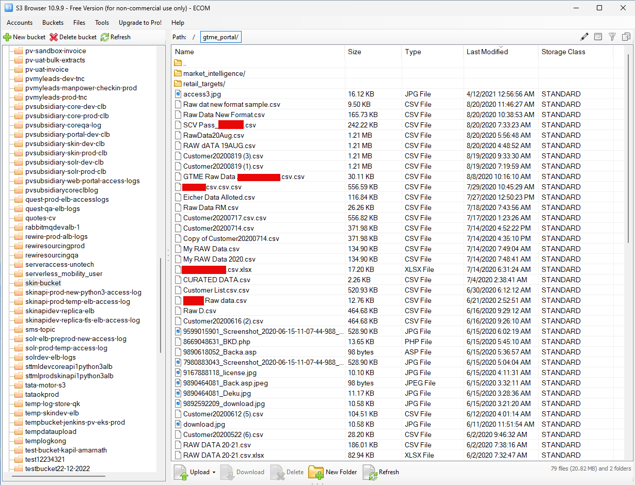Click the Upgrade to Pro! menu item
This screenshot has height=485, width=635.
pos(140,23)
